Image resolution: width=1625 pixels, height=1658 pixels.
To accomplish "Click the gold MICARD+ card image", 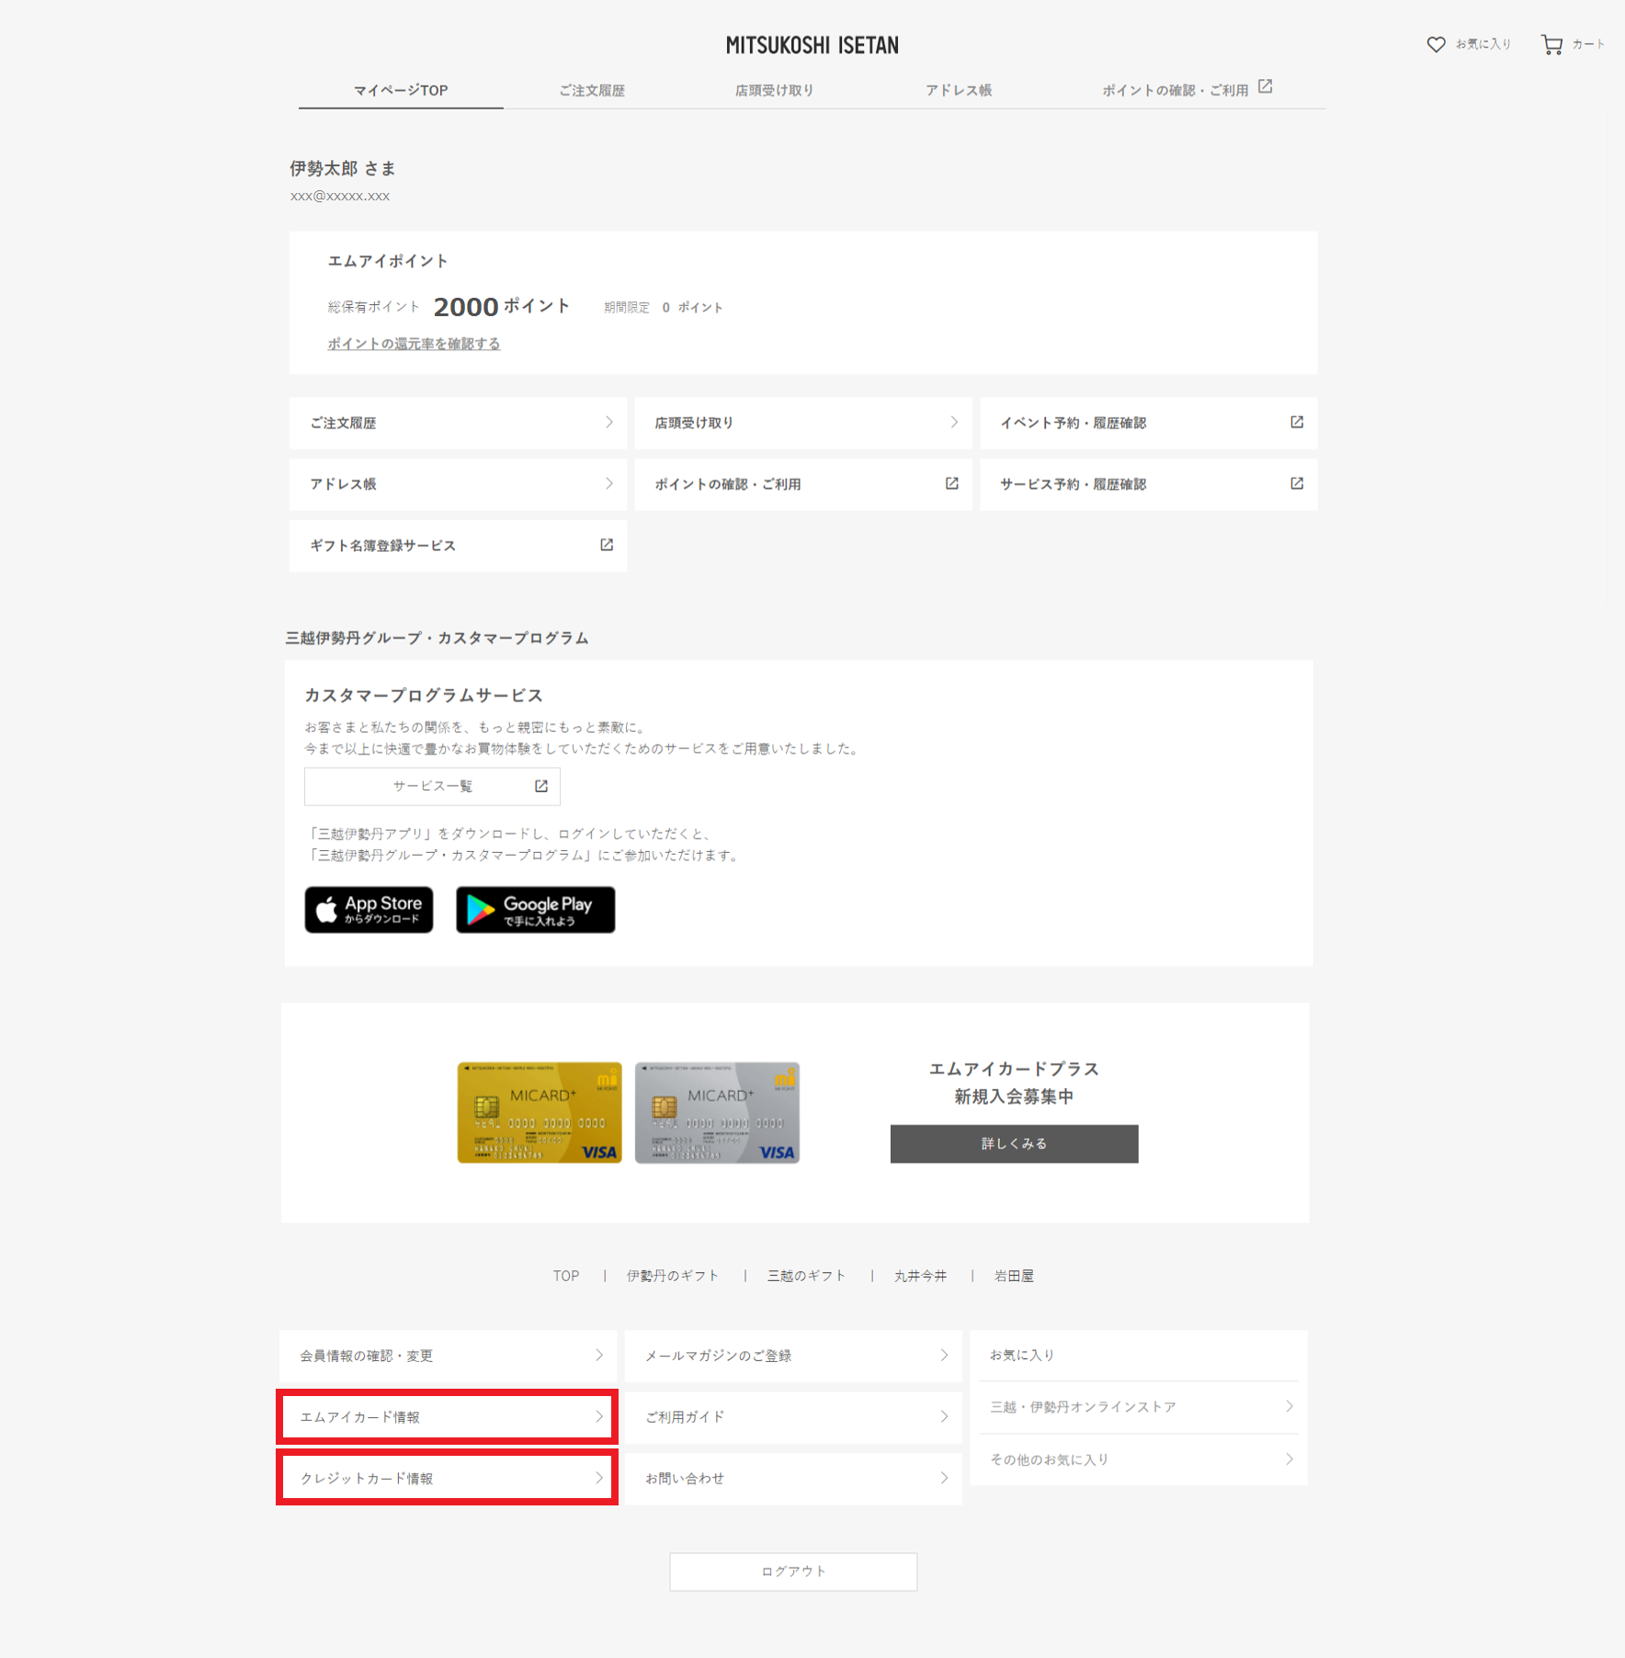I will [540, 1112].
